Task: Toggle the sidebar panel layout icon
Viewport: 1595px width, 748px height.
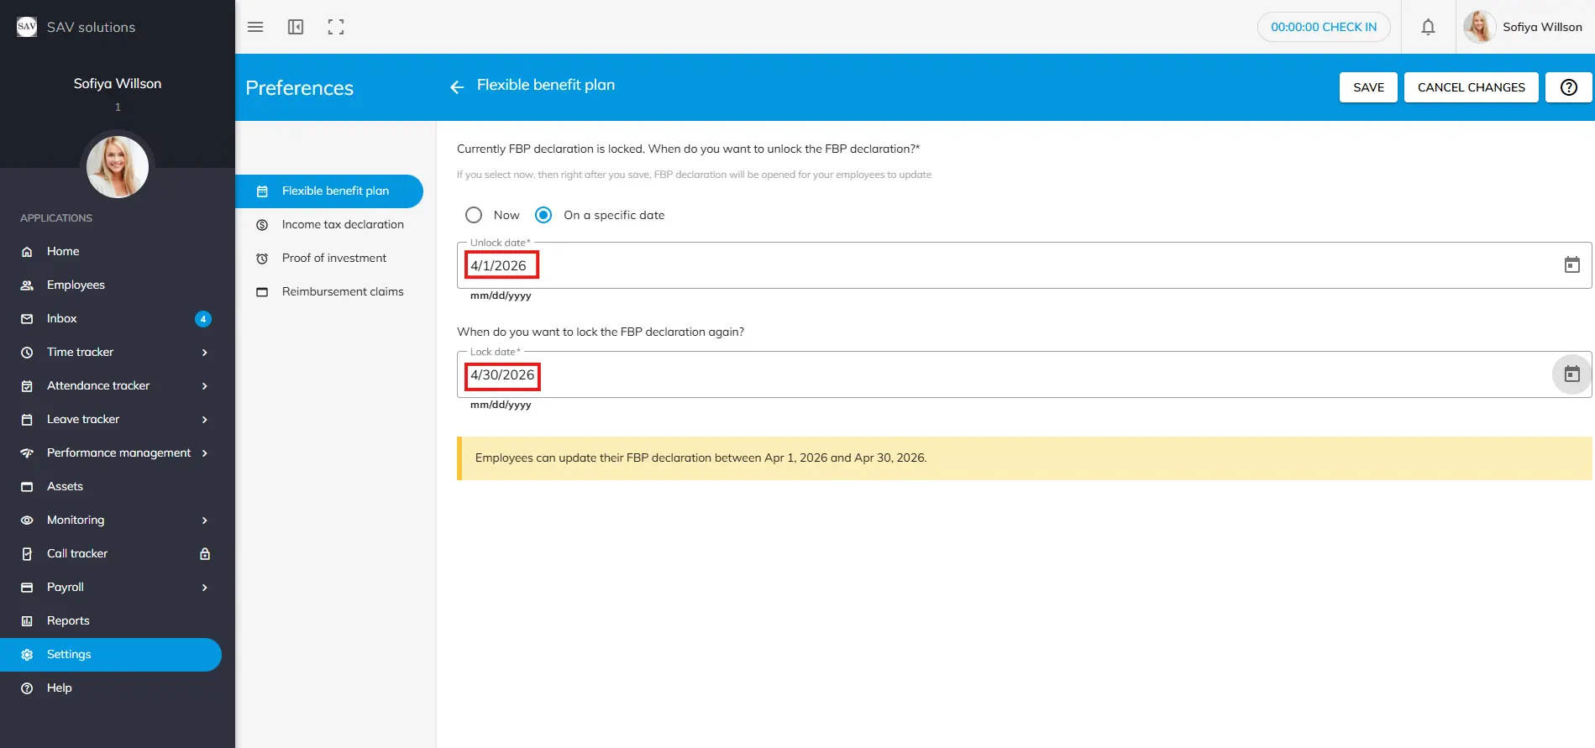Action: pos(296,27)
